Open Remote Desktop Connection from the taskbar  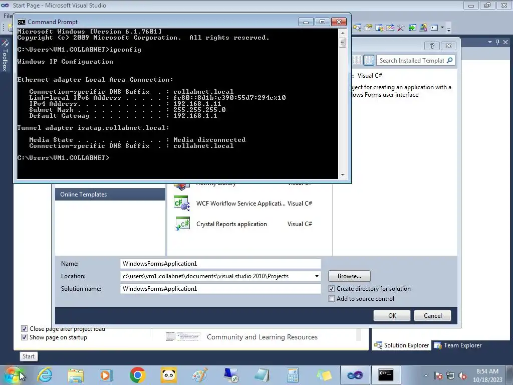[230, 375]
